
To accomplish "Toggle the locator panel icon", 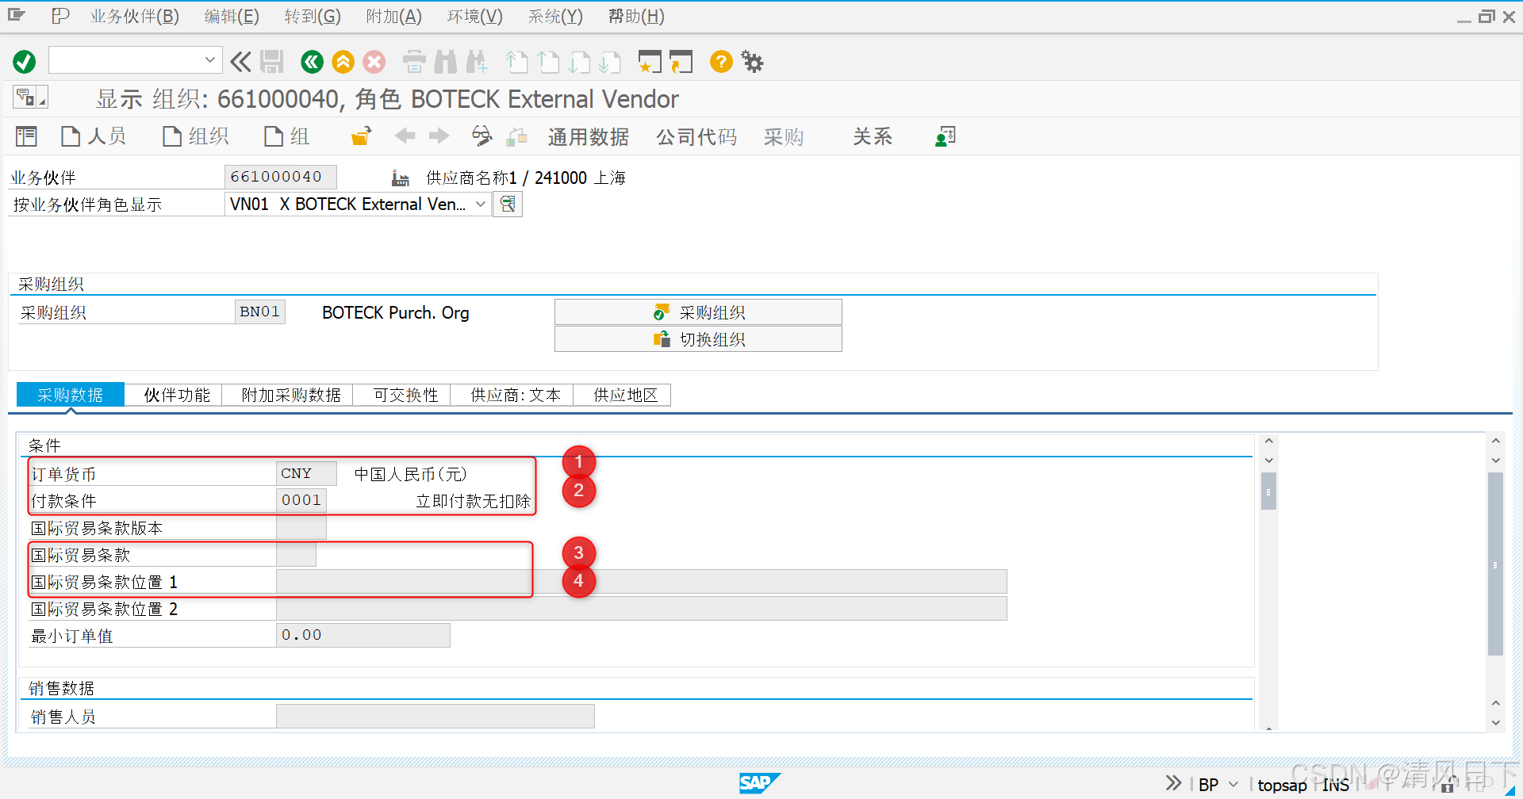I will click(26, 136).
